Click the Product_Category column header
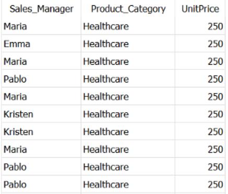The width and height of the screenshot is (228, 194). coord(128,9)
